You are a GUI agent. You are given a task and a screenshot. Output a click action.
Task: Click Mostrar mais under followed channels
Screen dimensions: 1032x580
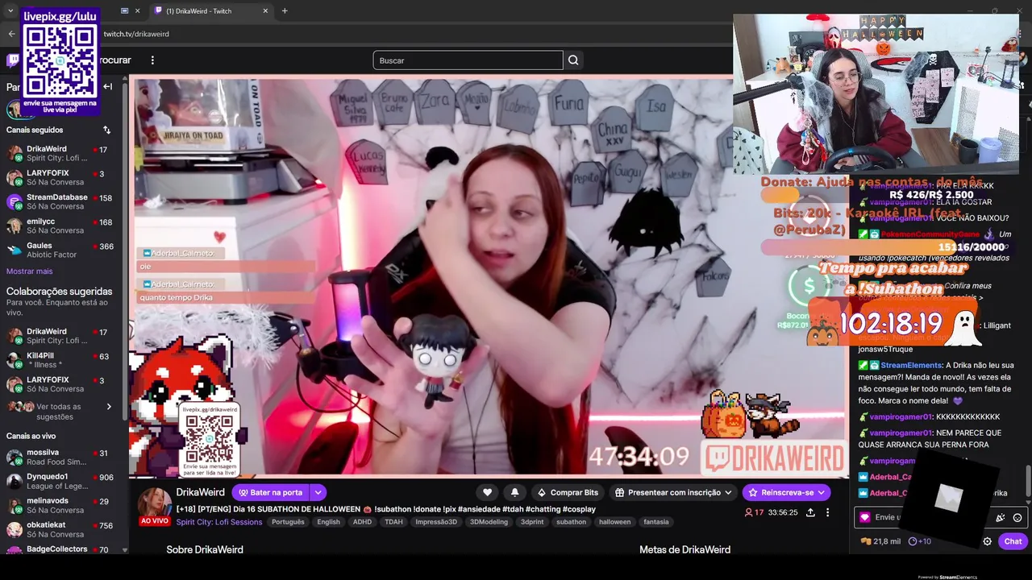pyautogui.click(x=29, y=271)
